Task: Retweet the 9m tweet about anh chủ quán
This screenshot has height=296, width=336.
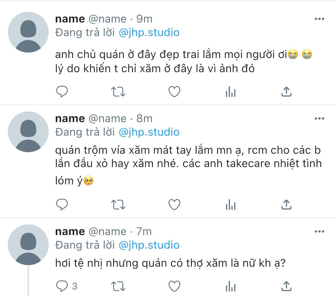Action: pos(118,92)
